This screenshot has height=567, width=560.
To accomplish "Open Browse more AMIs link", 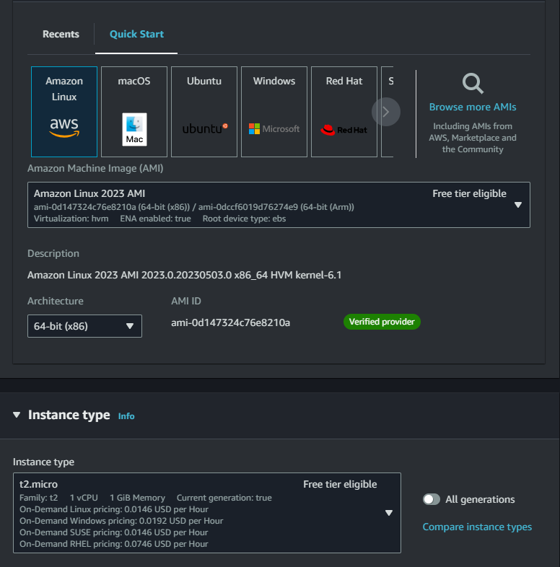I will tap(473, 107).
